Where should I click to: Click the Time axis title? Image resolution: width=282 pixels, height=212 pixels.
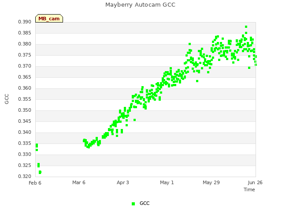pyautogui.click(x=249, y=189)
